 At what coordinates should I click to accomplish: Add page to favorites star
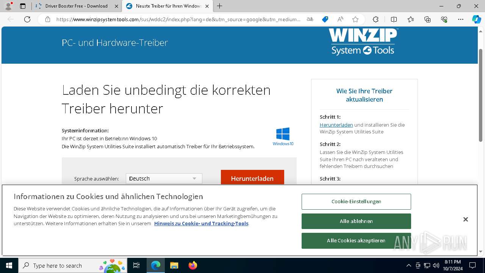pos(355,19)
